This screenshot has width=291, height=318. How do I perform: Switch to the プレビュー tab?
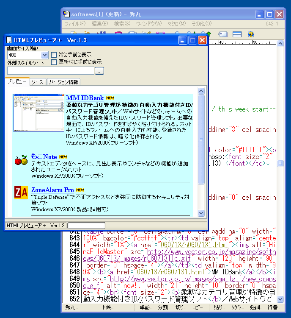17,81
